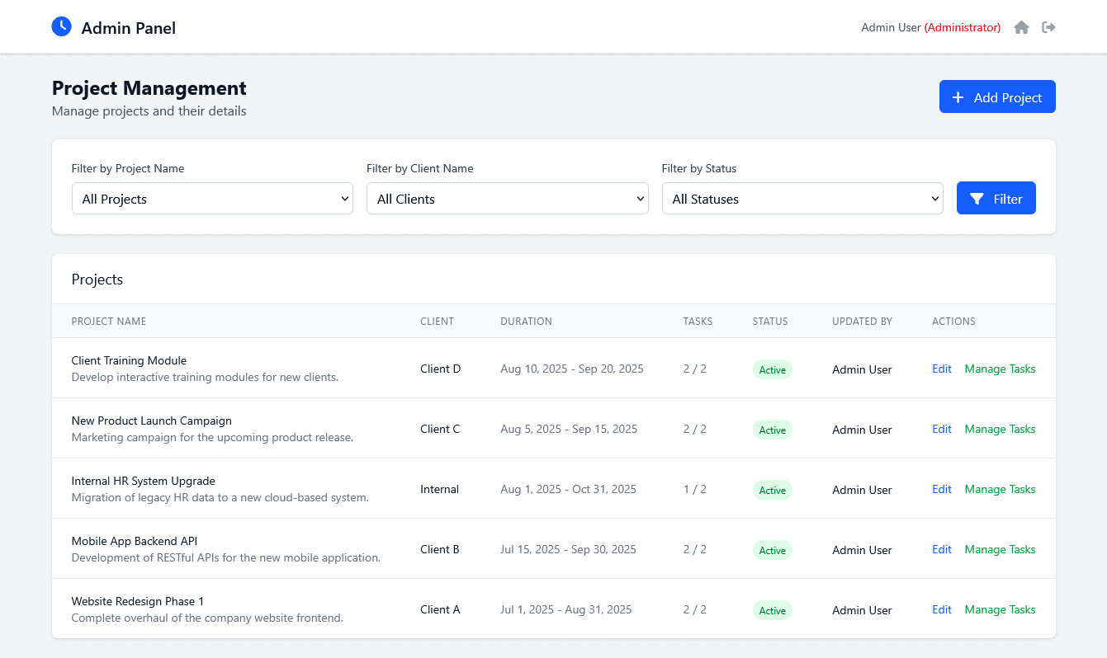1107x658 pixels.
Task: Click the logout icon at top right
Action: tap(1048, 27)
